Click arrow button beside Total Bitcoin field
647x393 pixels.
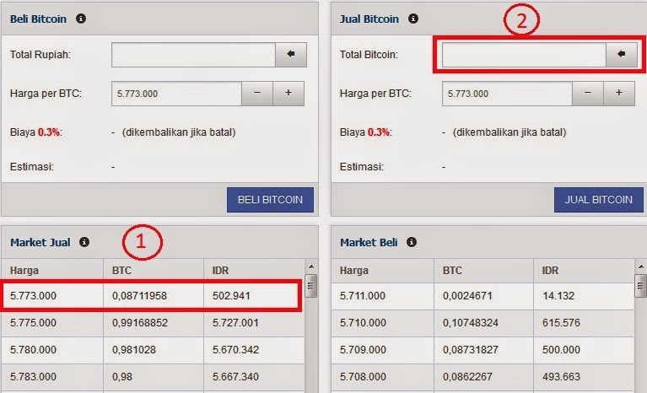click(622, 55)
